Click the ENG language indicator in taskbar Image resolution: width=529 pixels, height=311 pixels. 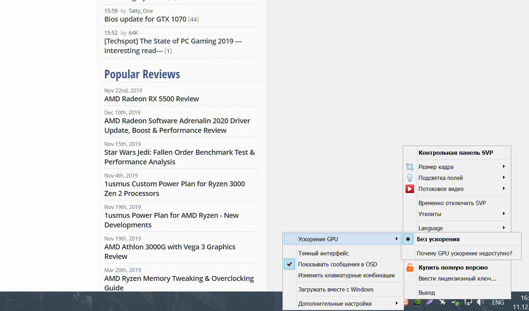tap(498, 302)
